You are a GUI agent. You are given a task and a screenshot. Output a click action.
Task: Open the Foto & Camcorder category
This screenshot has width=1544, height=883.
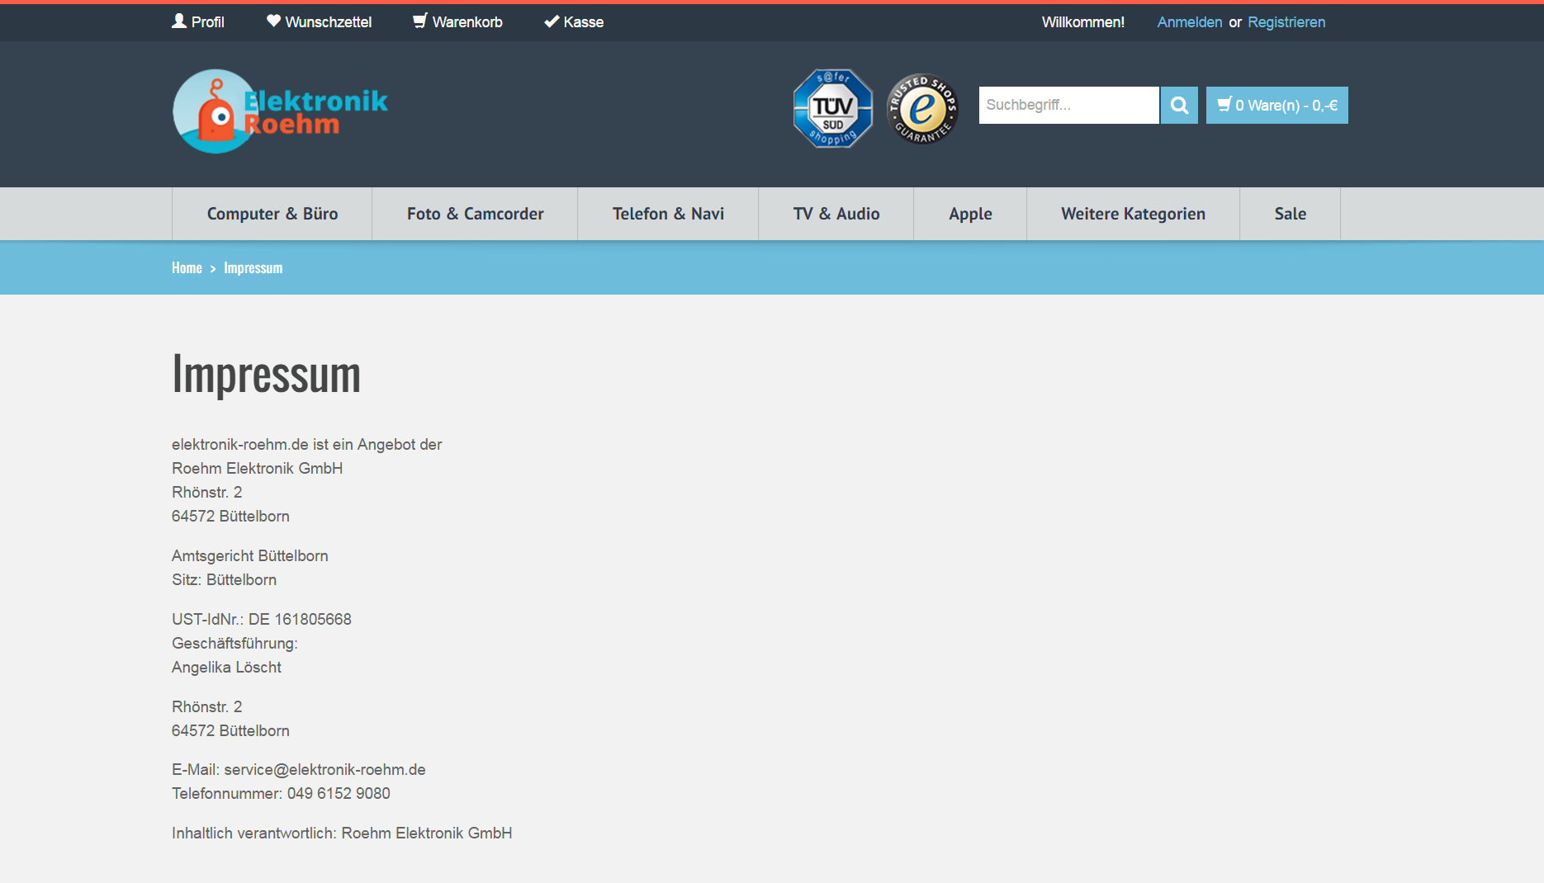coord(475,214)
